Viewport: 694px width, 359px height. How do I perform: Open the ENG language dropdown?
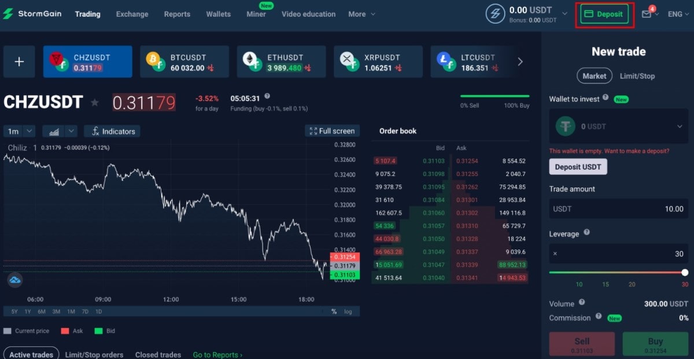(x=678, y=14)
